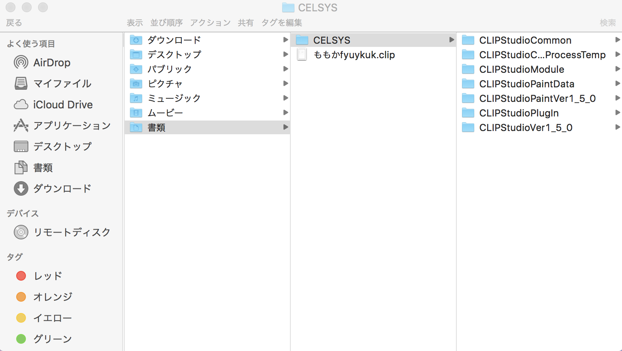Click the 書類 folder icon in the column view
The width and height of the screenshot is (622, 351).
136,127
